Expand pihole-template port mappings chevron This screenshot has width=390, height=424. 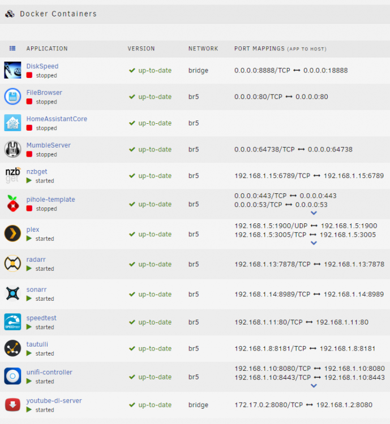click(x=314, y=213)
